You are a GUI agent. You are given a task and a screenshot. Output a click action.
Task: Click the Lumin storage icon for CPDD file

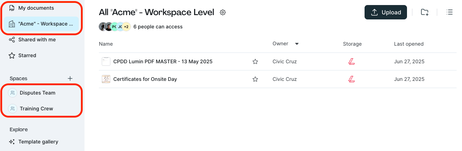352,61
